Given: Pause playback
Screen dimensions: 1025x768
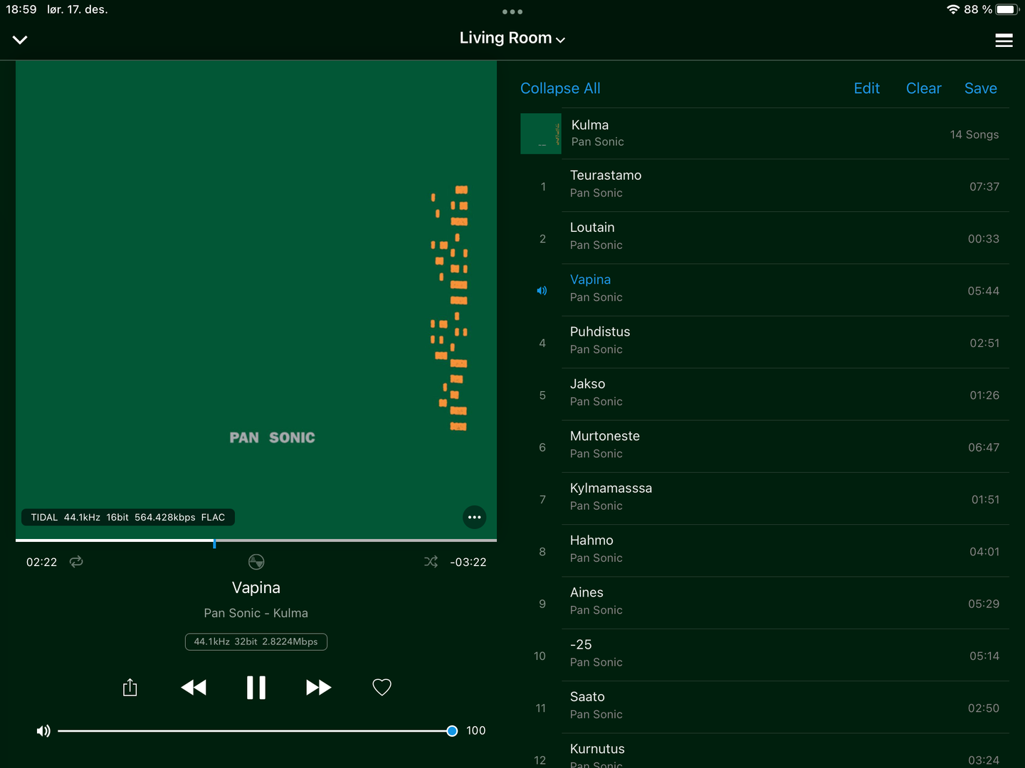Looking at the screenshot, I should (x=256, y=688).
